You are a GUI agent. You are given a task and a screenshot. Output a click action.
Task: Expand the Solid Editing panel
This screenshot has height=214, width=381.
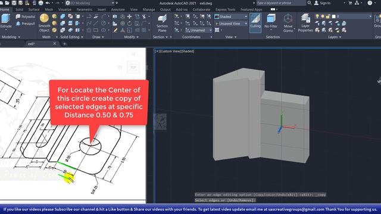point(71,37)
